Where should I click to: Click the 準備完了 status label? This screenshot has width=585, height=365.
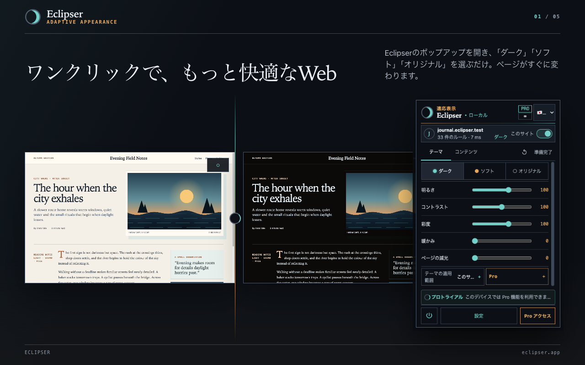point(543,152)
